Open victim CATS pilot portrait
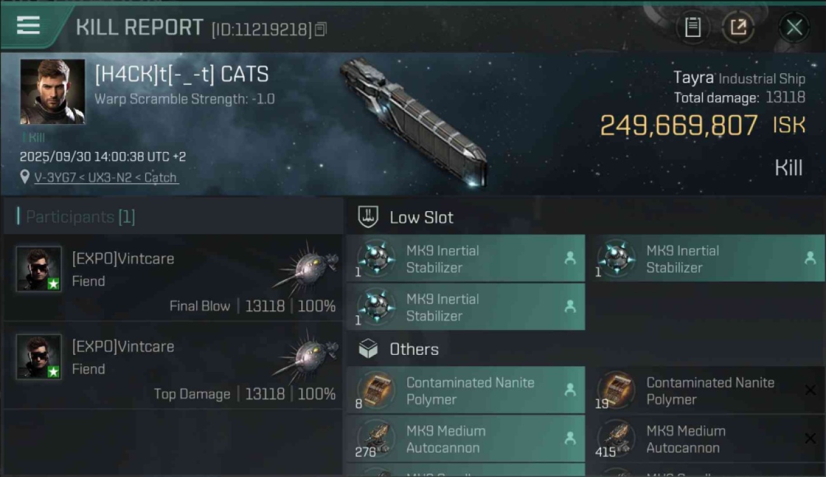 [x=52, y=92]
